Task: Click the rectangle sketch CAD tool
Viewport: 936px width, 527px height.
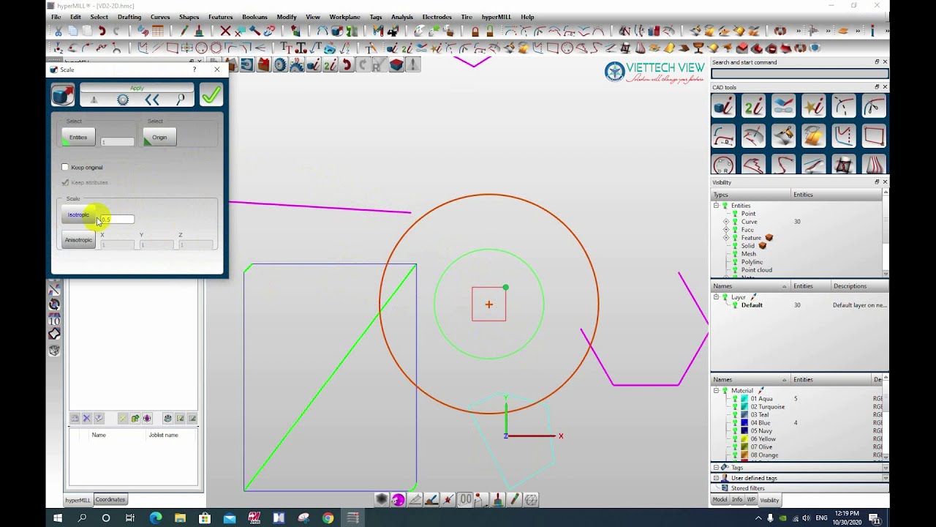Action: click(873, 136)
